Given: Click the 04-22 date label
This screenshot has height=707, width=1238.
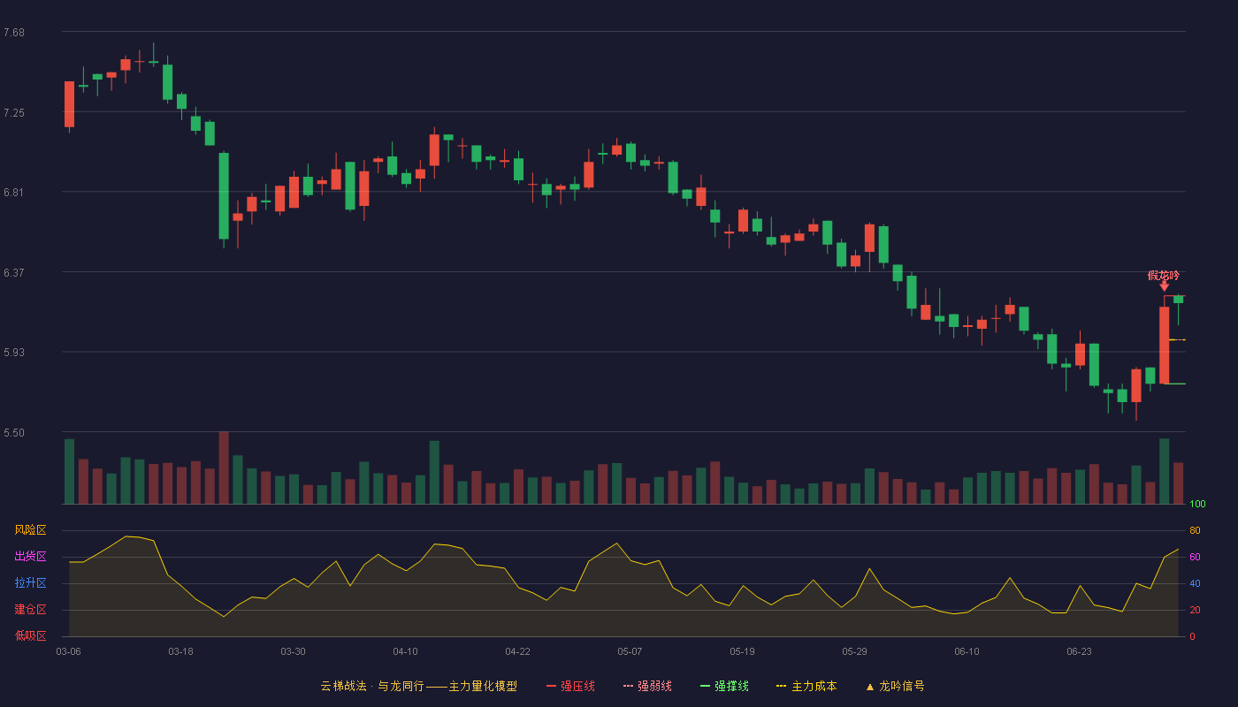Looking at the screenshot, I should point(517,651).
